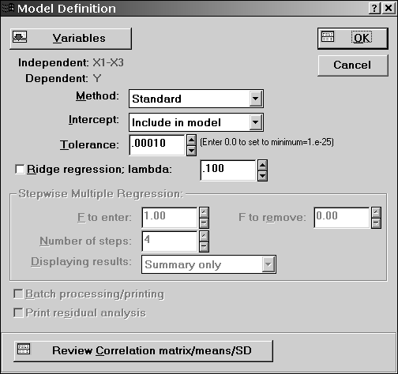Toggle Print residual analysis checkbox
The width and height of the screenshot is (398, 374).
click(18, 312)
